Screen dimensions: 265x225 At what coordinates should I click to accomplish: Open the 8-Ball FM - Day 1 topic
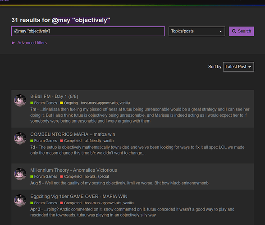(54, 96)
